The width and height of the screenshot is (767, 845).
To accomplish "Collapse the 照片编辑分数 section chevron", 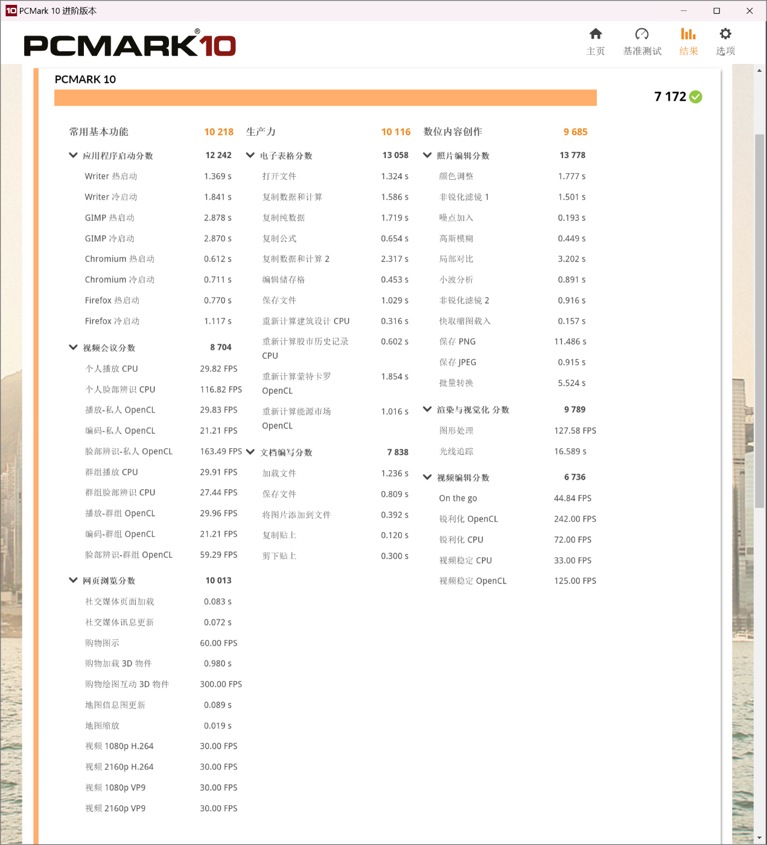I will (x=427, y=156).
